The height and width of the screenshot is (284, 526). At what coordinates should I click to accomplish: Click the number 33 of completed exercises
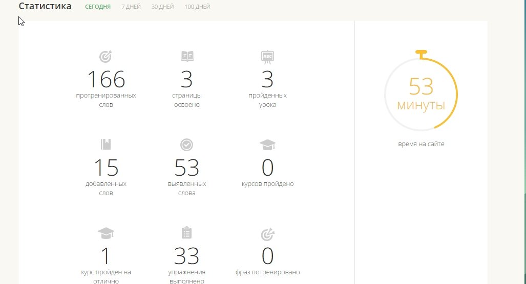tap(187, 256)
